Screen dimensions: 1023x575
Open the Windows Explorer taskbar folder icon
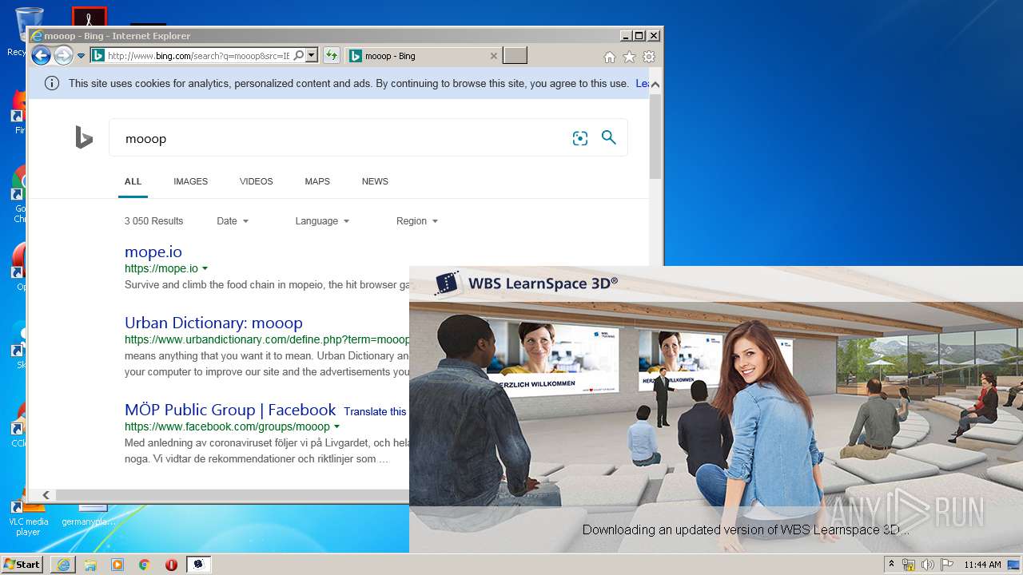90,565
